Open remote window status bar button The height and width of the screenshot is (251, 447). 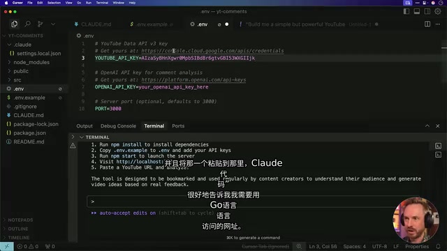coord(7,246)
